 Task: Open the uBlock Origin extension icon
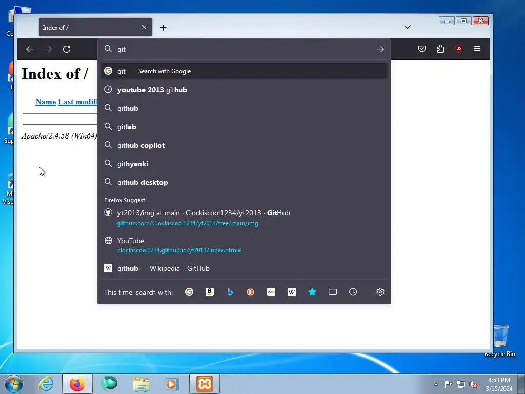[x=459, y=49]
